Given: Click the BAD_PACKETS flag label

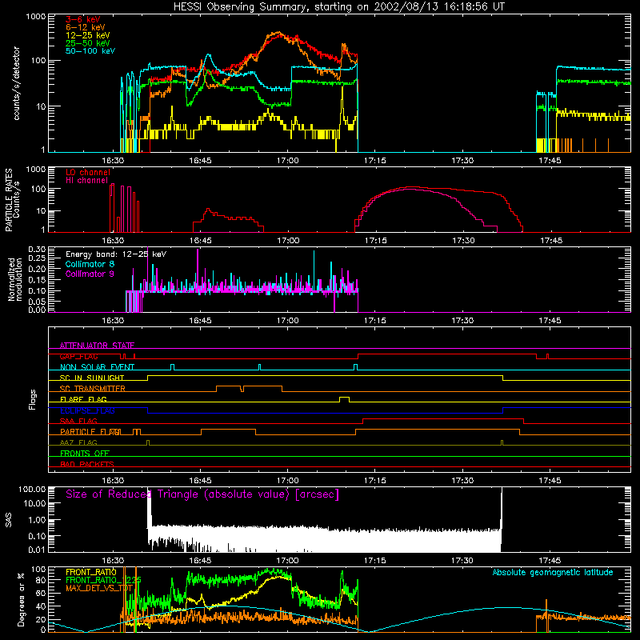Looking at the screenshot, I should click(x=87, y=464).
